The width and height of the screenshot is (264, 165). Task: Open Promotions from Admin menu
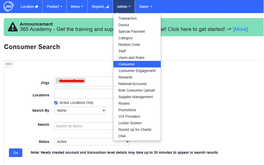(x=137, y=110)
